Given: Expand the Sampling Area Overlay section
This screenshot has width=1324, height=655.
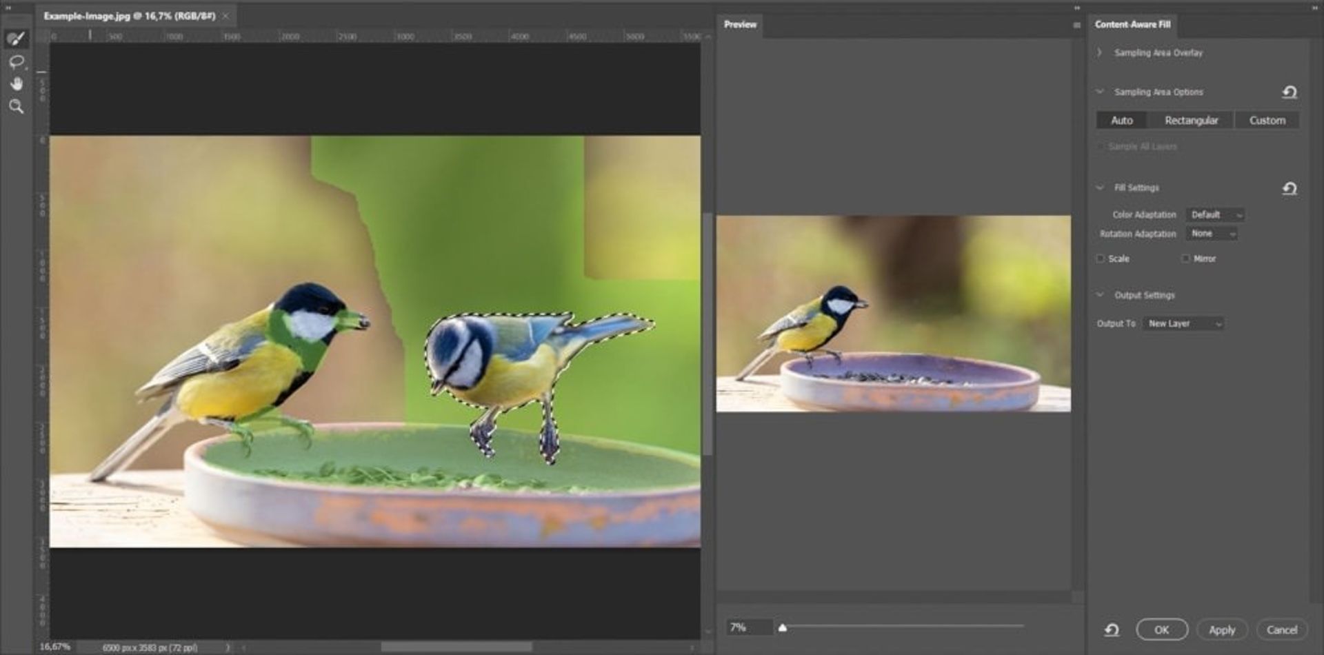Looking at the screenshot, I should tap(1100, 52).
